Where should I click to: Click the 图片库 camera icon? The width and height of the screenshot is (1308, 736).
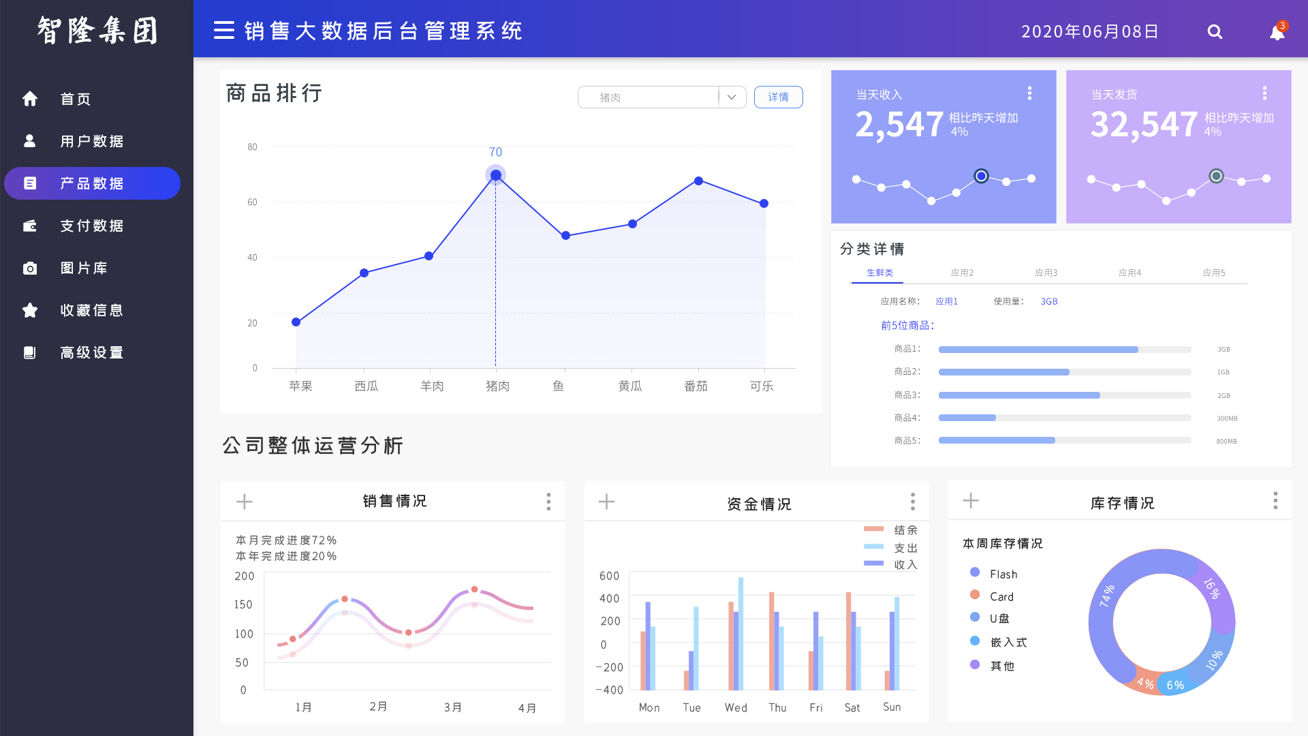(30, 269)
